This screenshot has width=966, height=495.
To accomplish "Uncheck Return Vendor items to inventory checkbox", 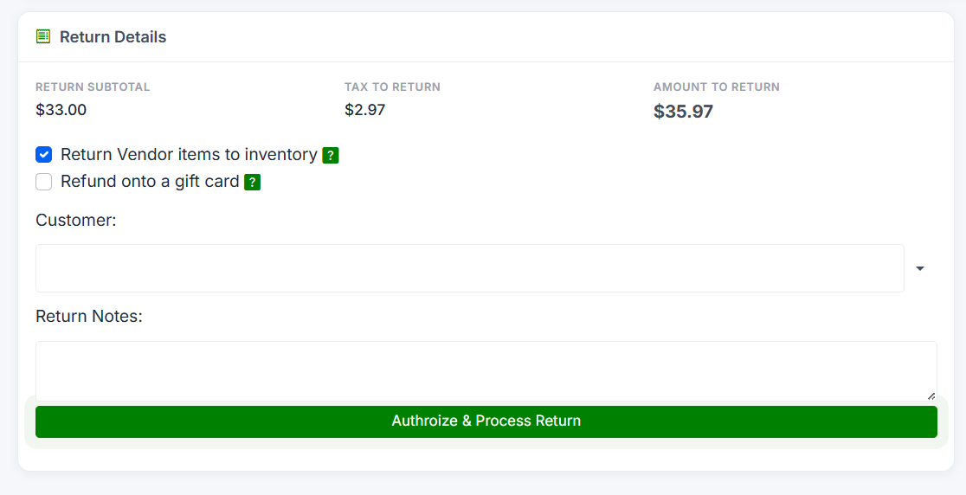I will pos(44,155).
